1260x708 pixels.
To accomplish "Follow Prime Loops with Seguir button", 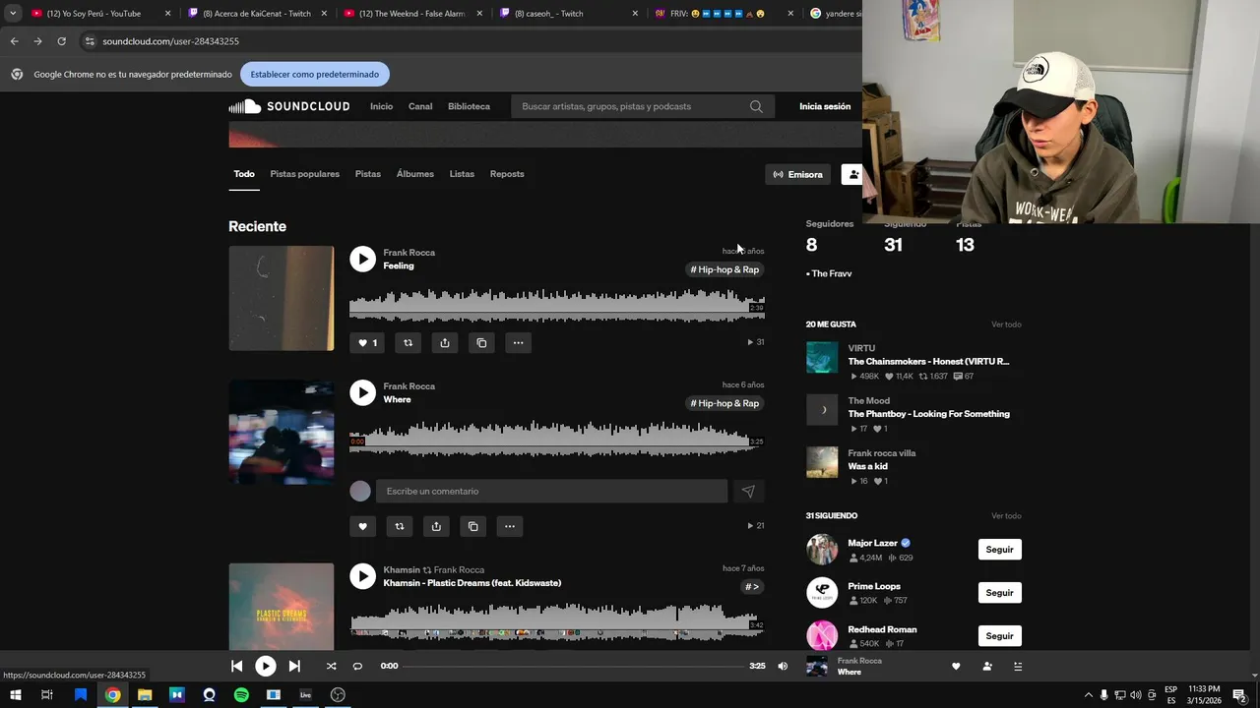I will 999,593.
